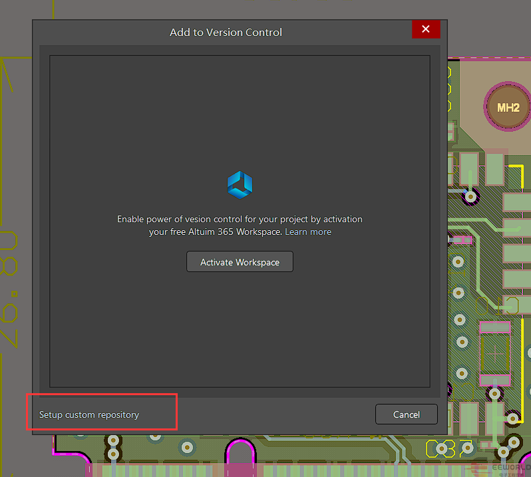Click the Add to Version Control title text
The image size is (531, 477).
(x=226, y=32)
